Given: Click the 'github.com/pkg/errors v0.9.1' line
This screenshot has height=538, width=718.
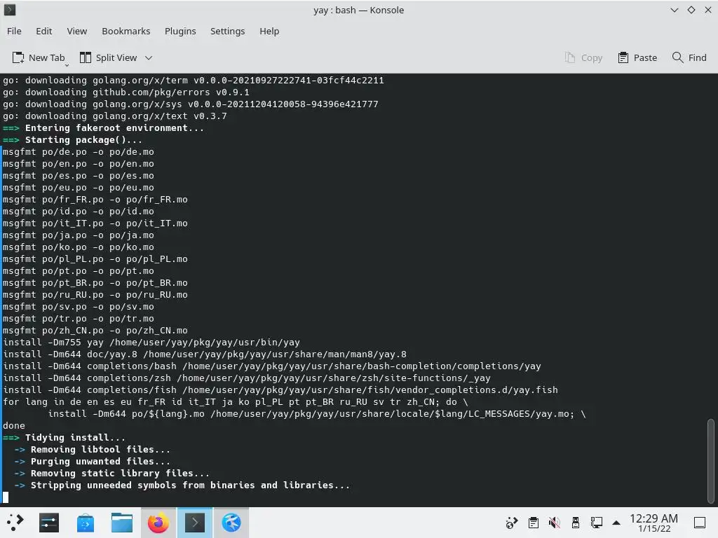Looking at the screenshot, I should point(126,92).
